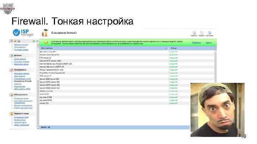Click the service name column header

[x=104, y=48]
